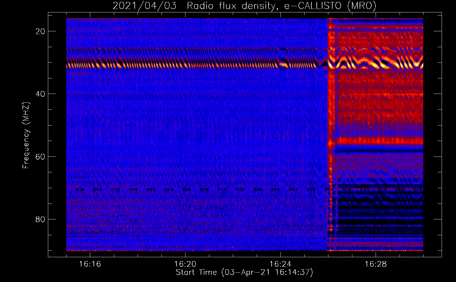456x282 pixels.
Task: Click the 80 MHz frequency tick label
Action: coord(40,219)
